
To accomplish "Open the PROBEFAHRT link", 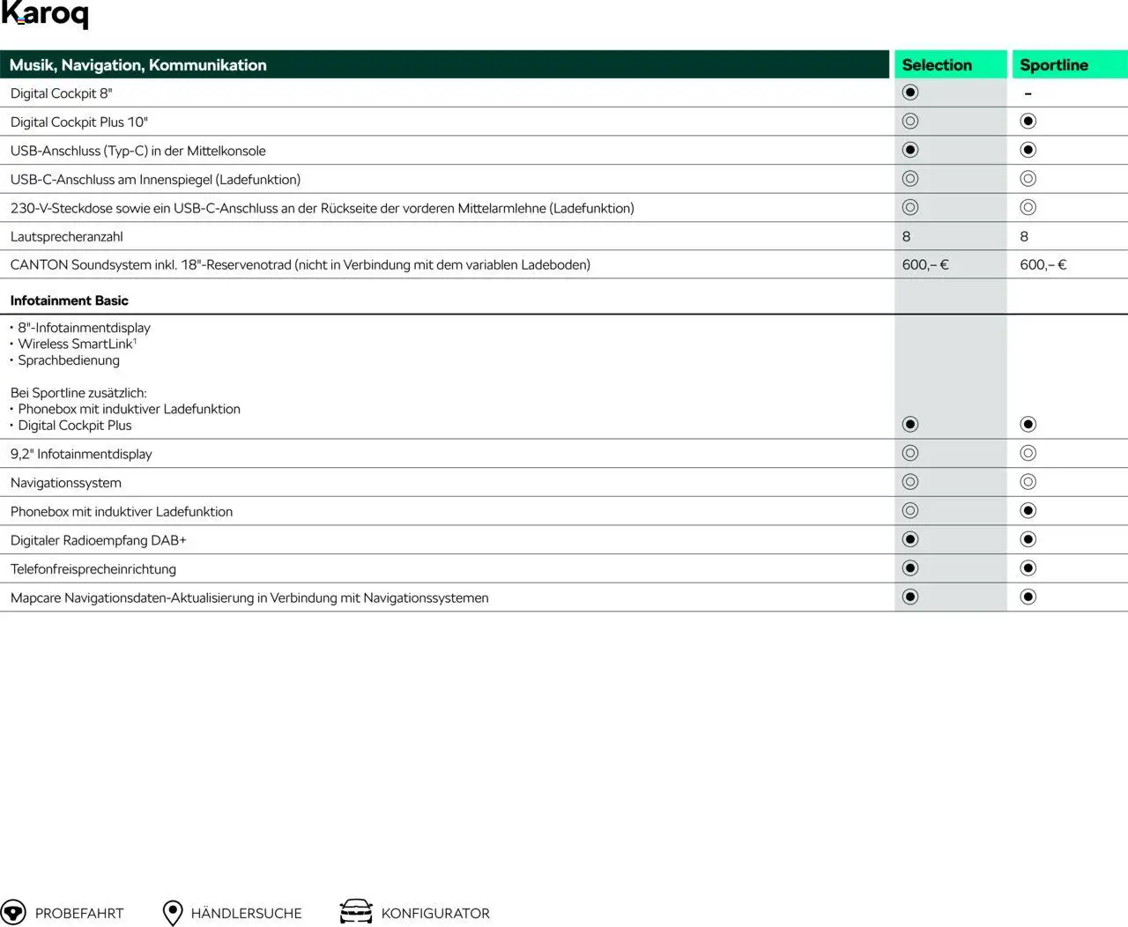I will pyautogui.click(x=79, y=914).
